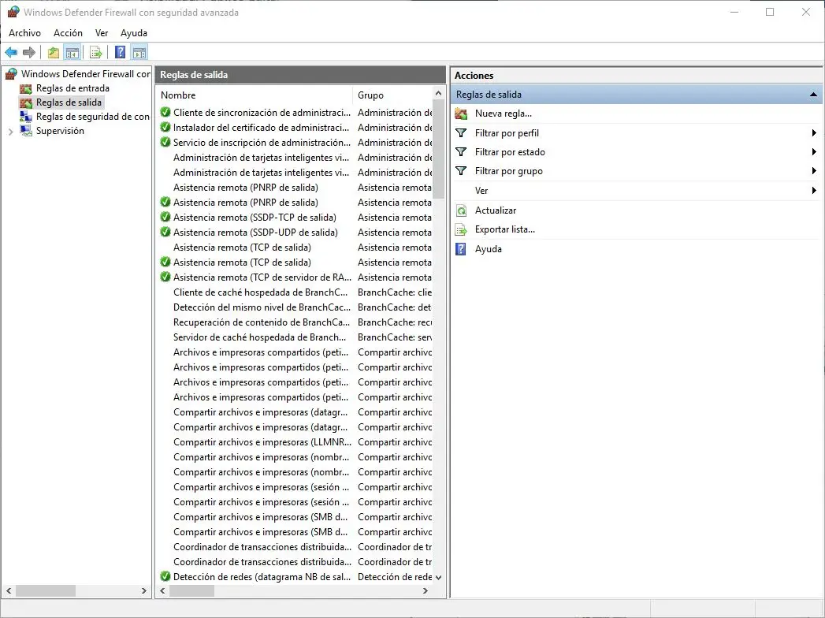Click the Ayuda question mark icon in Acciones
The width and height of the screenshot is (825, 618).
click(x=461, y=249)
